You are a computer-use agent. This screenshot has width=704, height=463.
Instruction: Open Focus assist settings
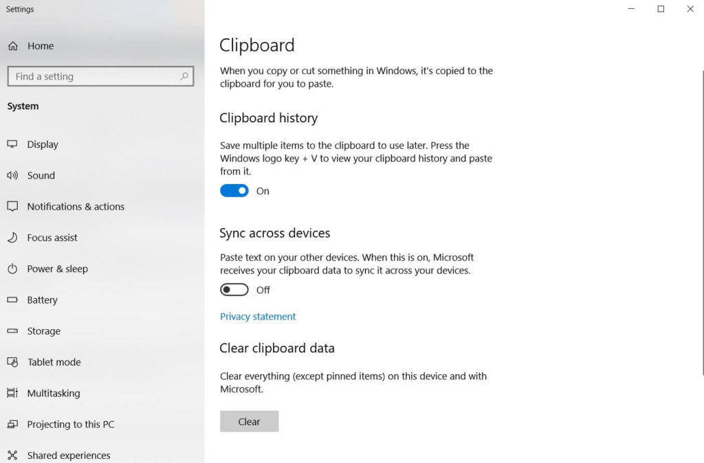(52, 237)
